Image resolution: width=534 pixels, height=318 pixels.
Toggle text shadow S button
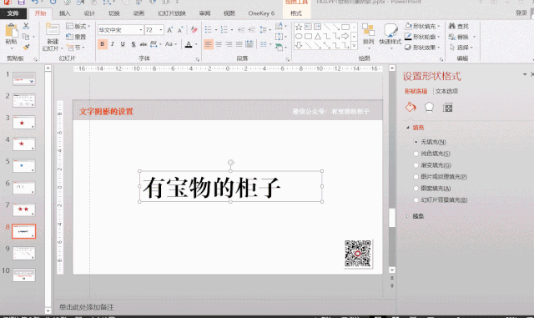pyautogui.click(x=133, y=44)
